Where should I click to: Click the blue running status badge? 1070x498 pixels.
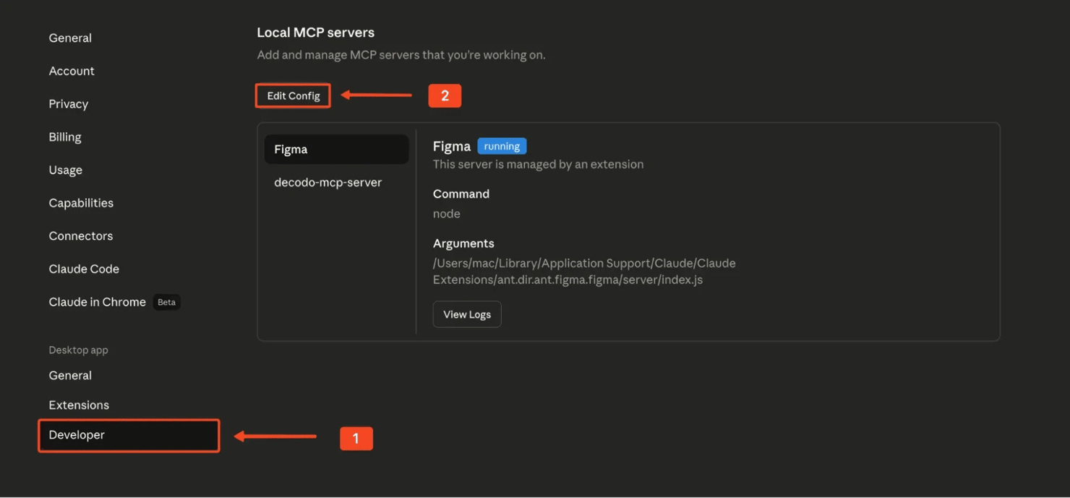click(x=502, y=146)
